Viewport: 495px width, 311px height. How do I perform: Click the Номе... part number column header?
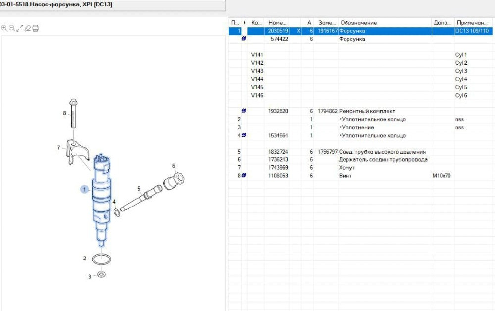(x=277, y=23)
